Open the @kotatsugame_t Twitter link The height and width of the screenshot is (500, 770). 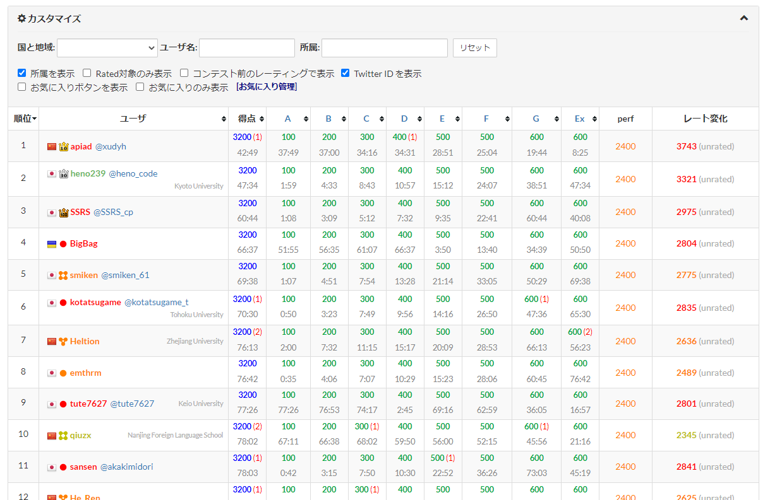click(x=156, y=302)
